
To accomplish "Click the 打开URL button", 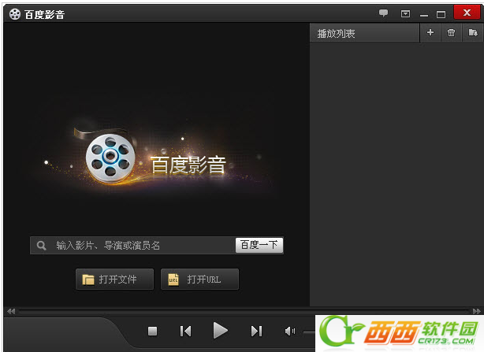I will point(199,280).
